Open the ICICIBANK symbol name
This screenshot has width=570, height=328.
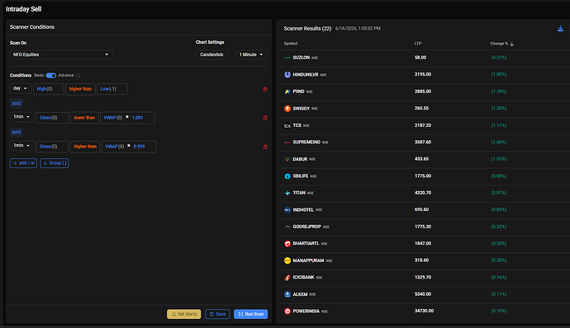click(303, 277)
